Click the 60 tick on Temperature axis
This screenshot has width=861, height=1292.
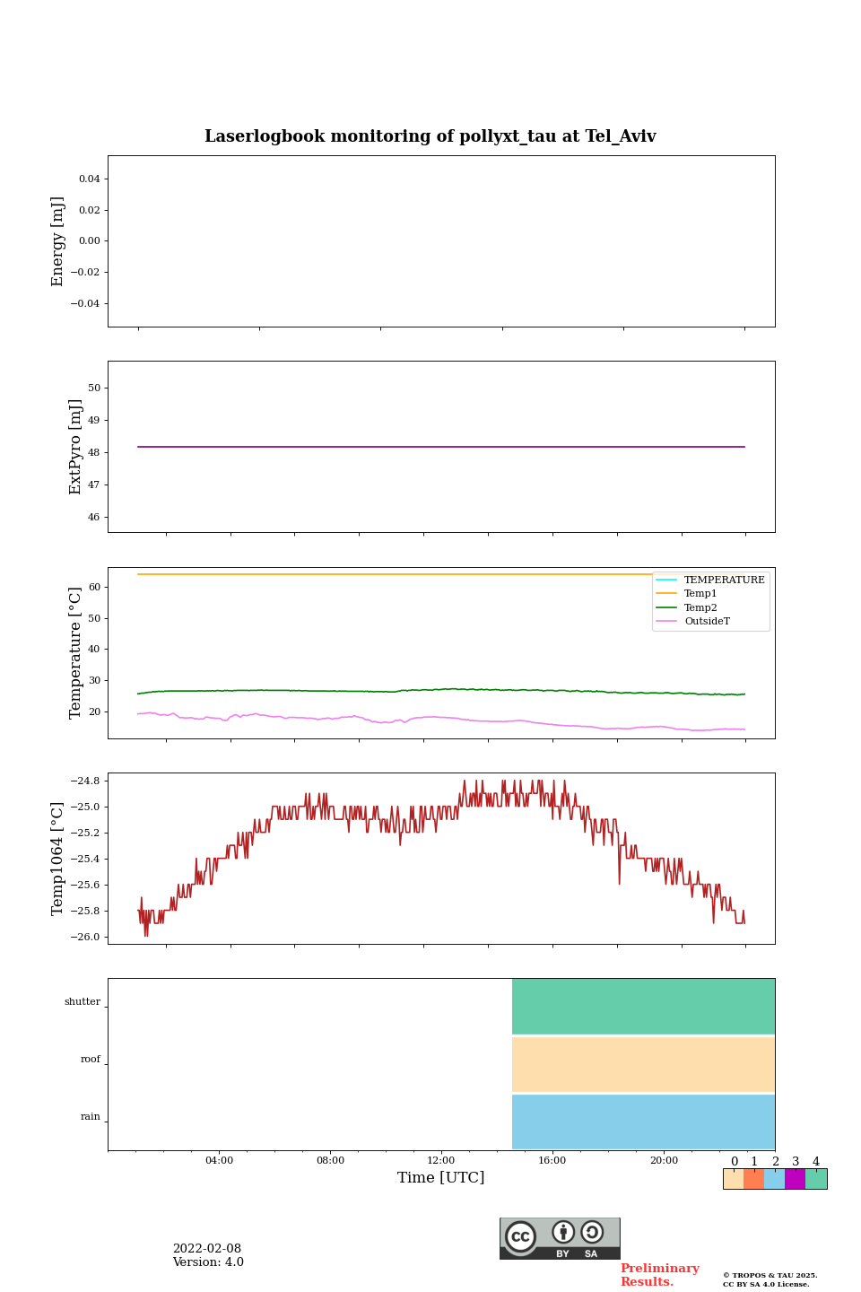point(94,588)
